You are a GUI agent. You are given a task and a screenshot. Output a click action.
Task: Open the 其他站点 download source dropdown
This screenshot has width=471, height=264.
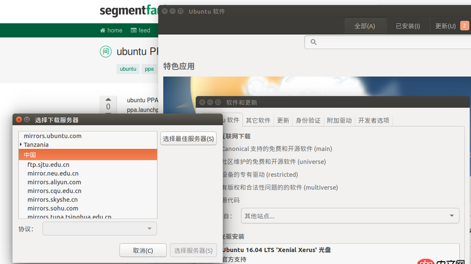coord(350,216)
